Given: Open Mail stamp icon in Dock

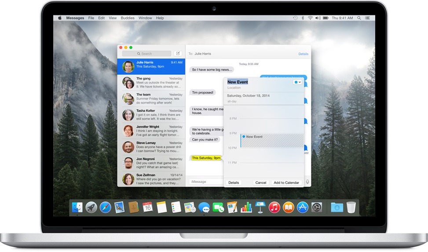Looking at the screenshot, I should point(120,208).
